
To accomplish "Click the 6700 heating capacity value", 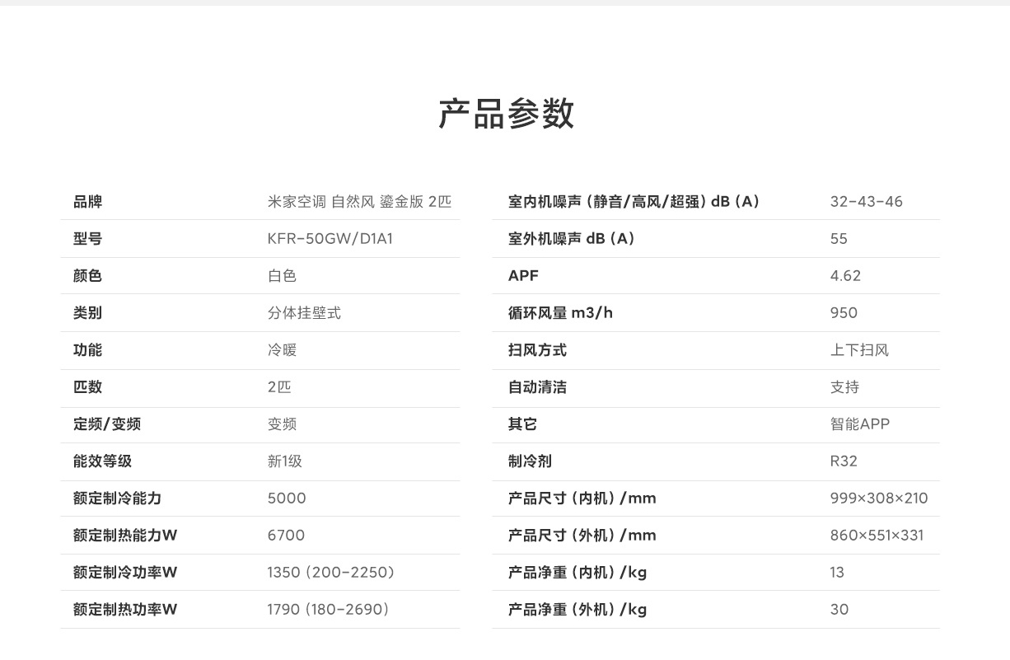I will coord(286,536).
